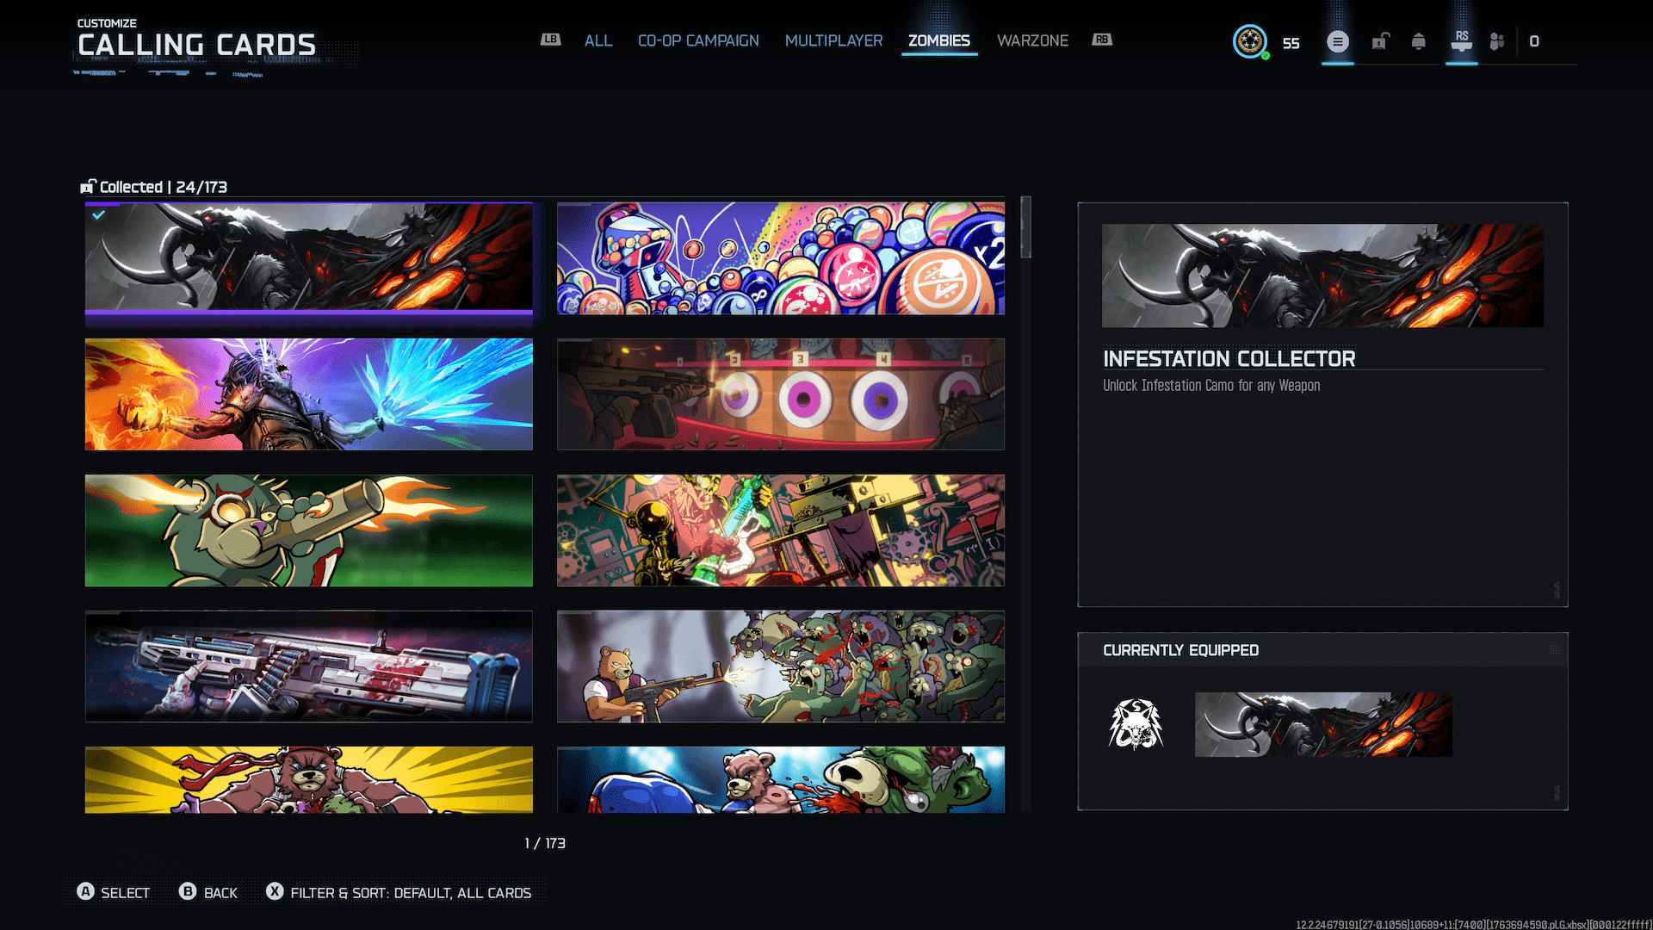Screen dimensions: 1653x930
Task: Select the gumball machine calling card
Action: coord(781,258)
